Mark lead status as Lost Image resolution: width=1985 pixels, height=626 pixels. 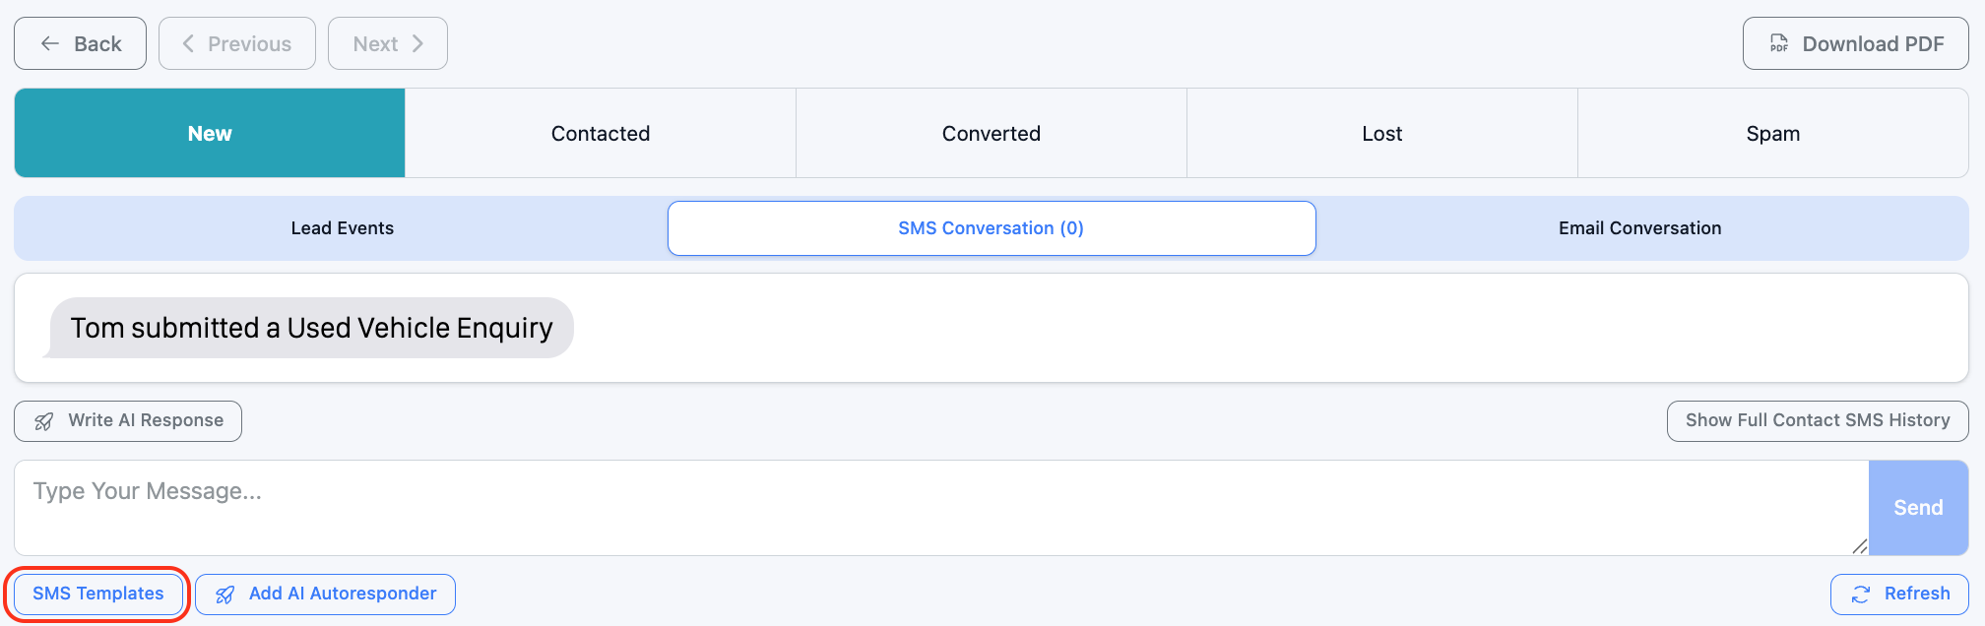coord(1382,133)
